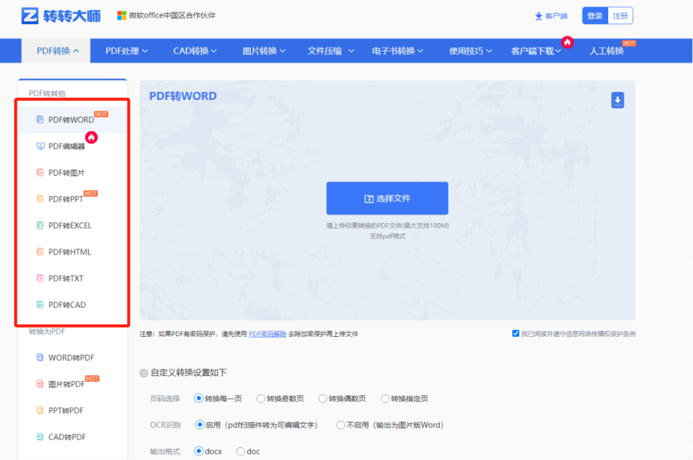
Task: Expand the 图片转换 dropdown menu
Action: 264,51
